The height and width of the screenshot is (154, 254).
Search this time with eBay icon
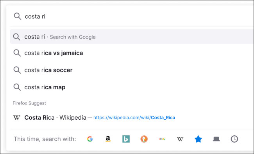pos(162,139)
